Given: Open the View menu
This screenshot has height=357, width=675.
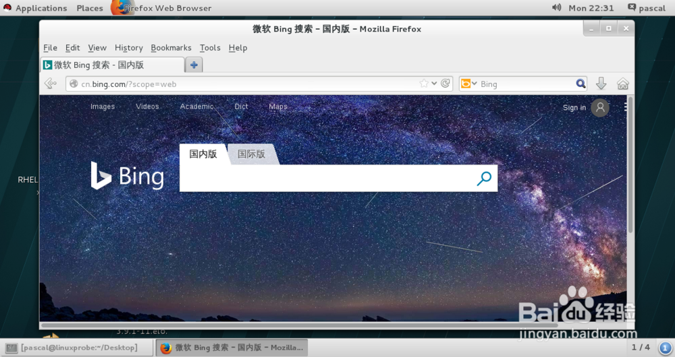Looking at the screenshot, I should (97, 48).
